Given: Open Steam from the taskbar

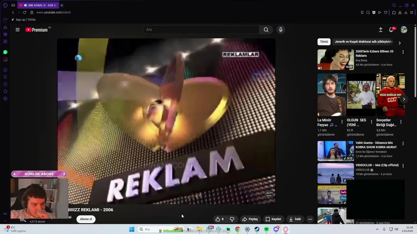Looking at the screenshot, I should pos(257,229).
